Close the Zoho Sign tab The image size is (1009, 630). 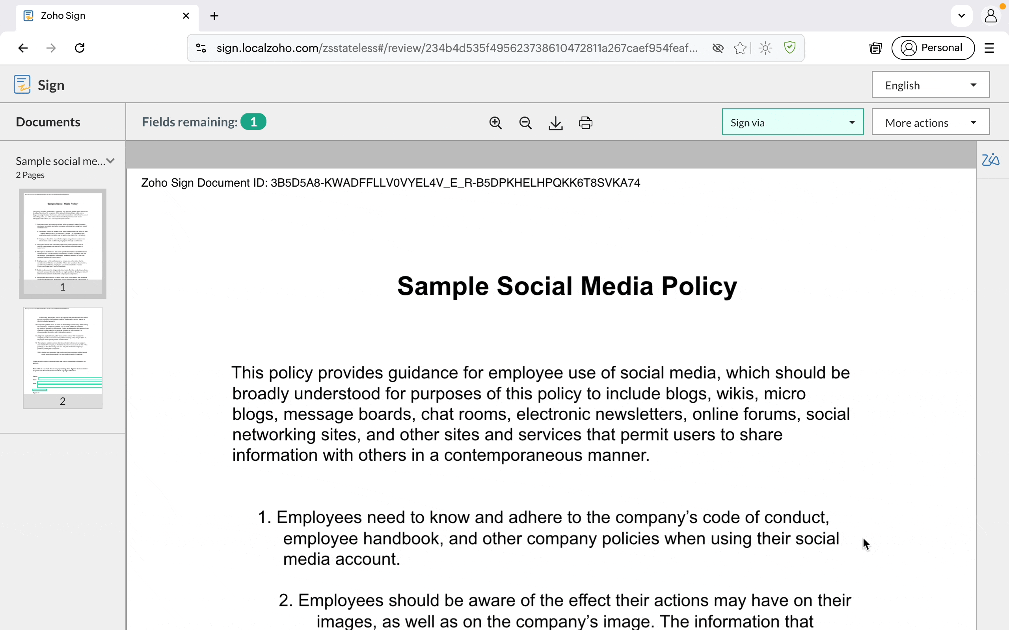coord(186,16)
